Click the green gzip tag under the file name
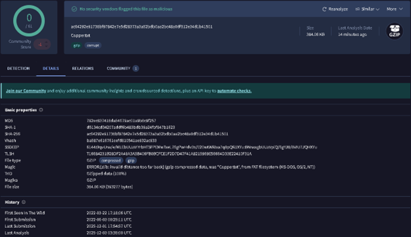Screen dimensions: 411x237 pyautogui.click(x=76, y=45)
